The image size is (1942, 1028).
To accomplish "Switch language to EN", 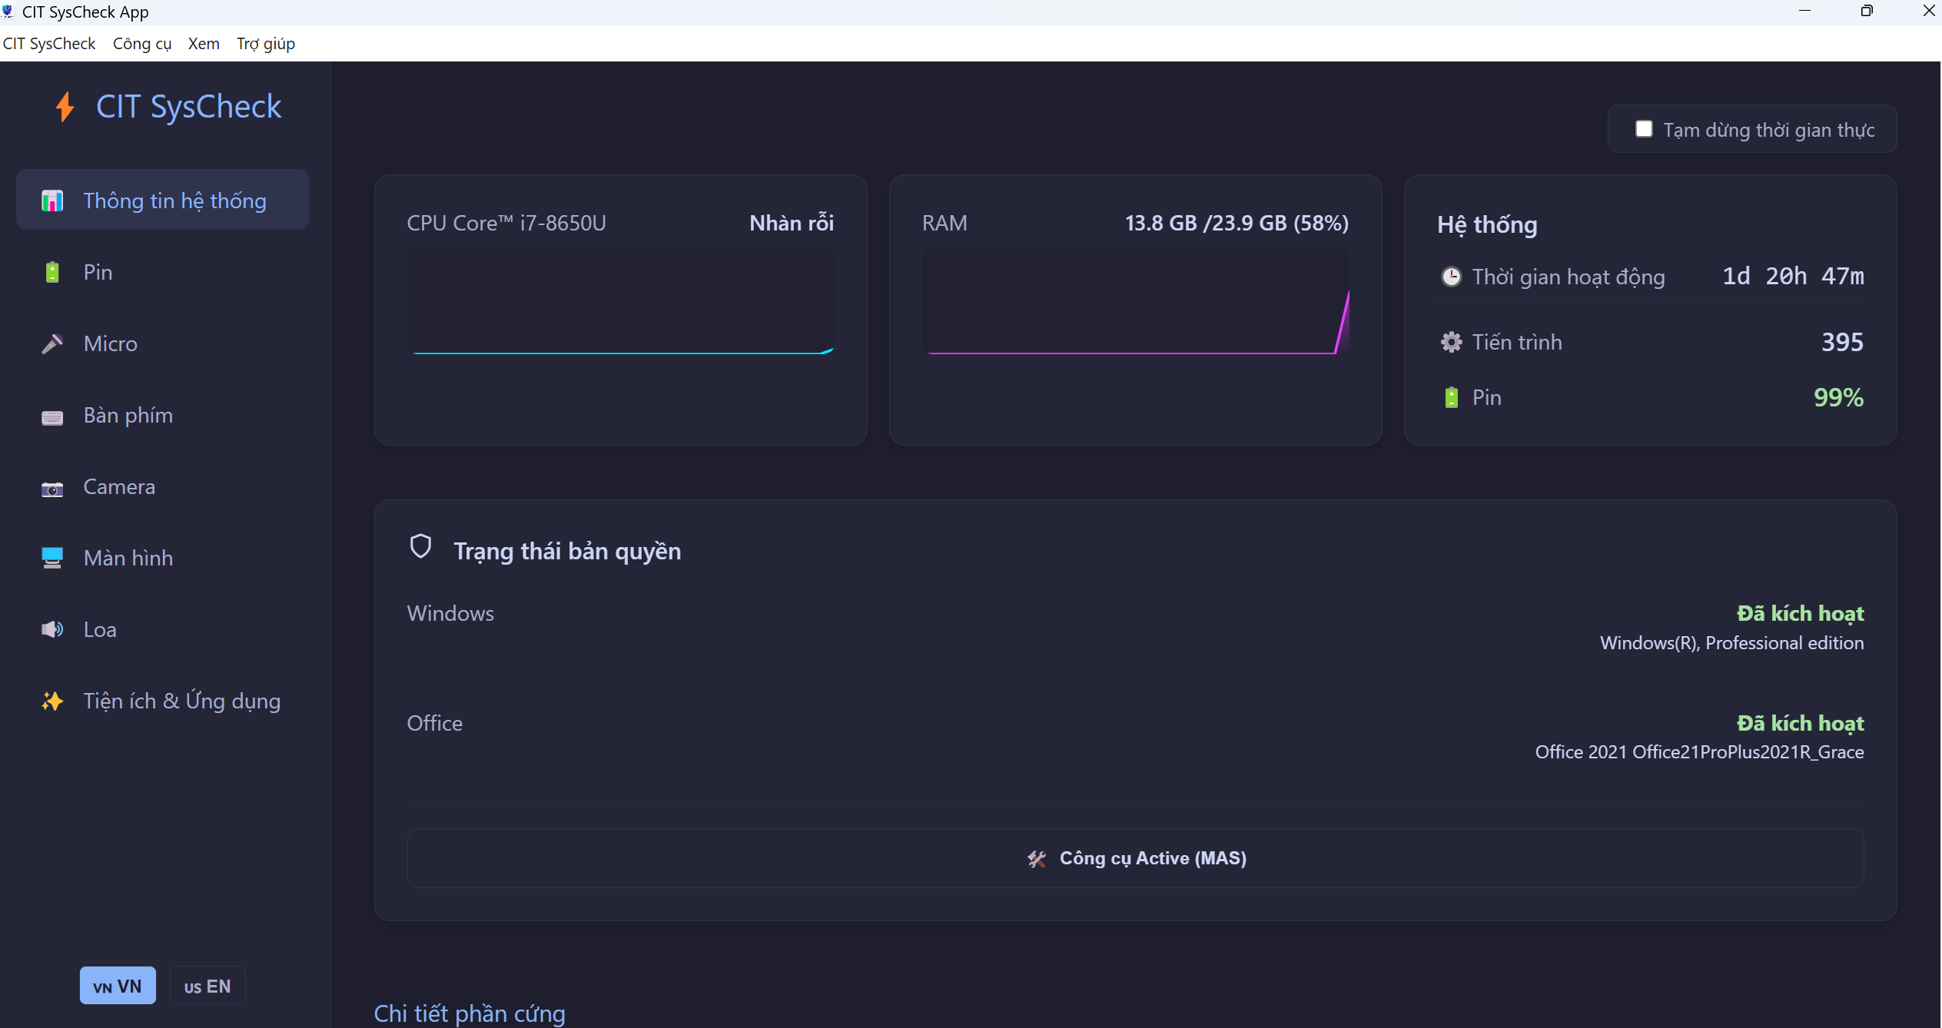I will (207, 986).
